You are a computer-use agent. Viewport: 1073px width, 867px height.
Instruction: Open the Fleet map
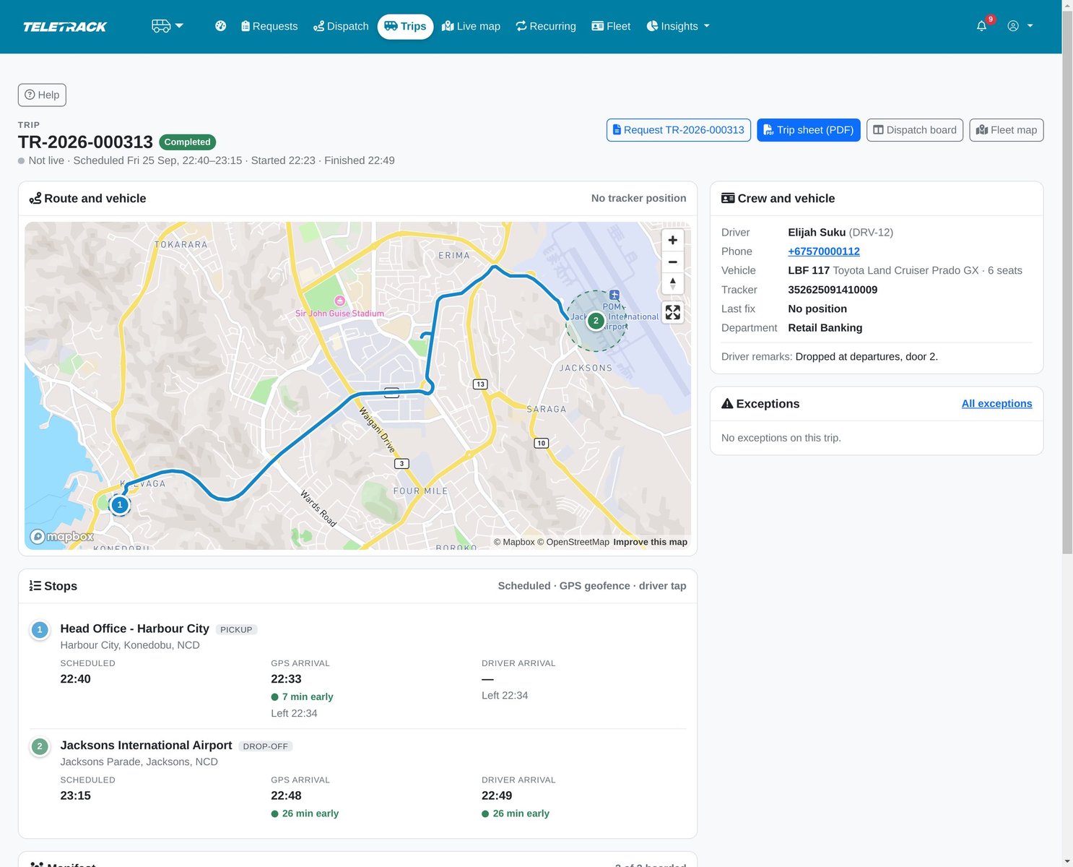point(1007,130)
